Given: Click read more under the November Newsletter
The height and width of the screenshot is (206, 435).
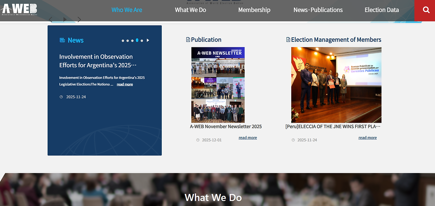Looking at the screenshot, I should (248, 138).
